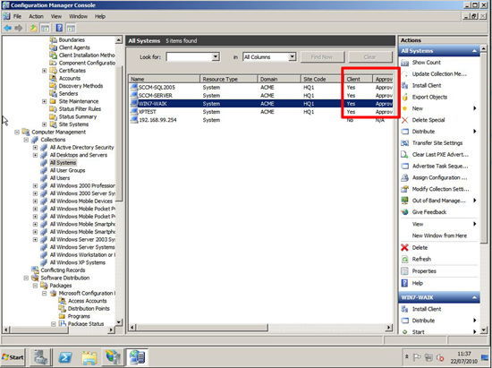Select the All User Groups collection
Image resolution: width=492 pixels, height=368 pixels.
(67, 170)
